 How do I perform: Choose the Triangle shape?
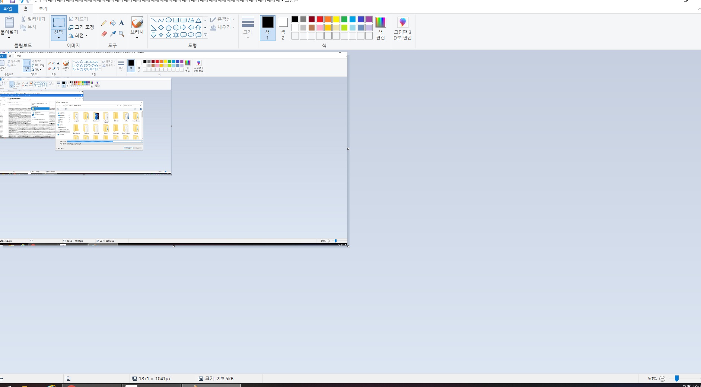click(198, 20)
